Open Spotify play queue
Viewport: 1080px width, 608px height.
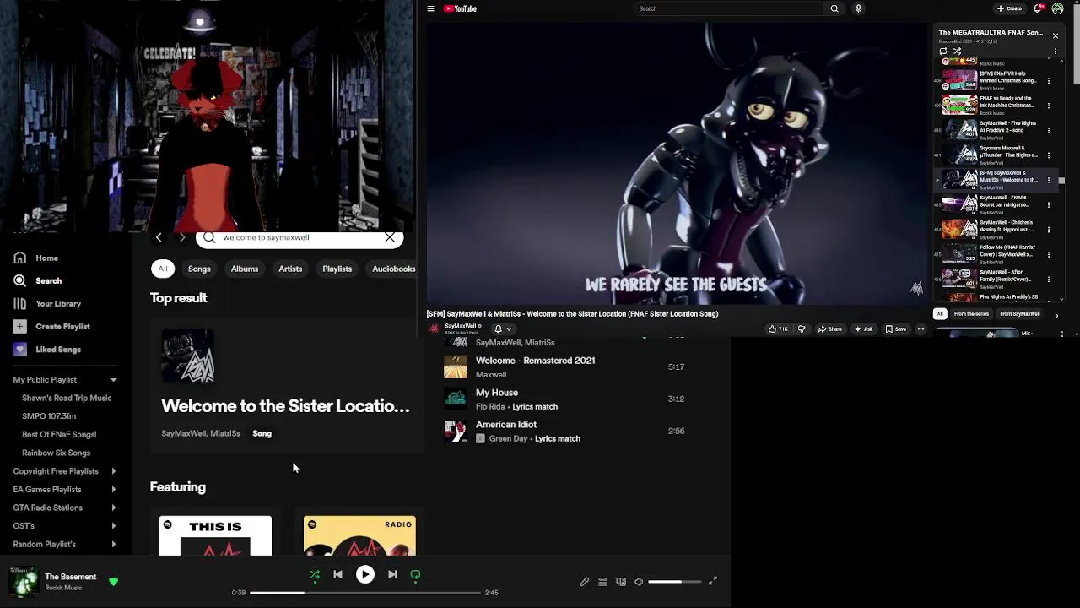click(x=602, y=581)
